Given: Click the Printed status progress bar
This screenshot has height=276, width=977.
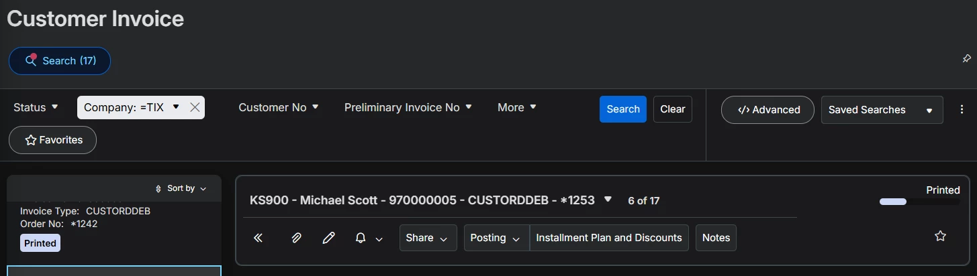Looking at the screenshot, I should coord(919,202).
